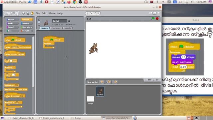This screenshot has height=120, width=213.
Task: Select the Variables block category
Action: pyautogui.click(x=27, y=31)
